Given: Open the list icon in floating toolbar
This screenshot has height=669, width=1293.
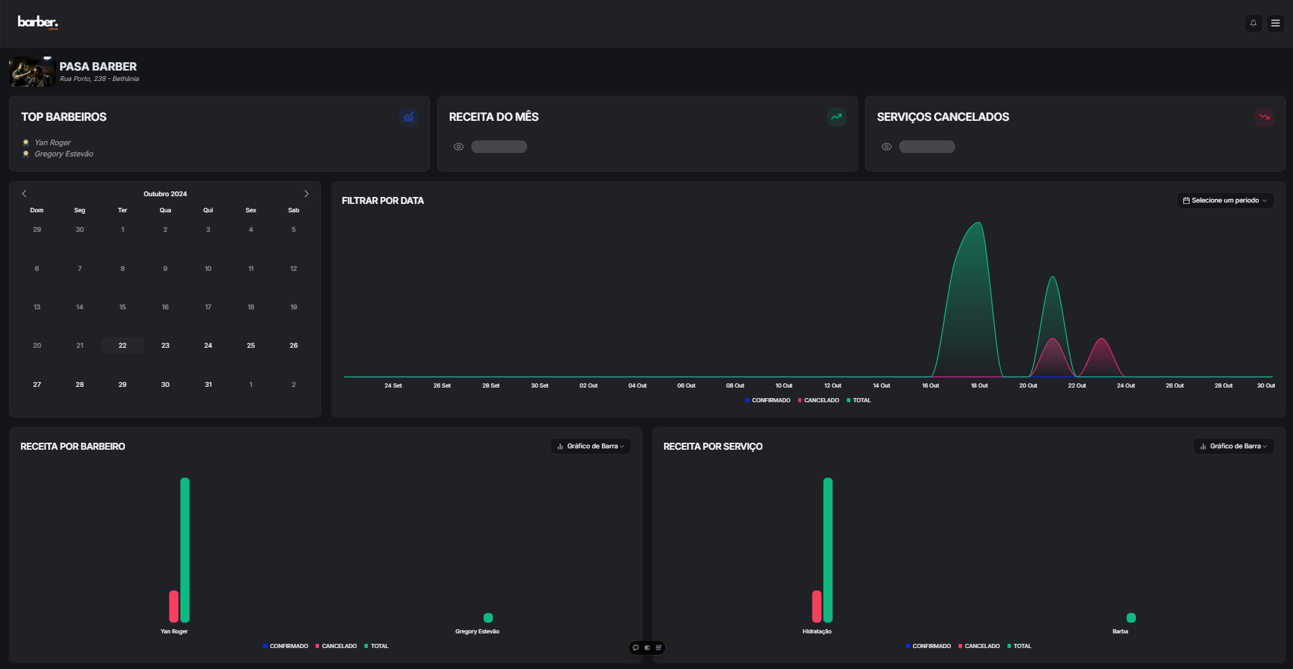Looking at the screenshot, I should [658, 647].
